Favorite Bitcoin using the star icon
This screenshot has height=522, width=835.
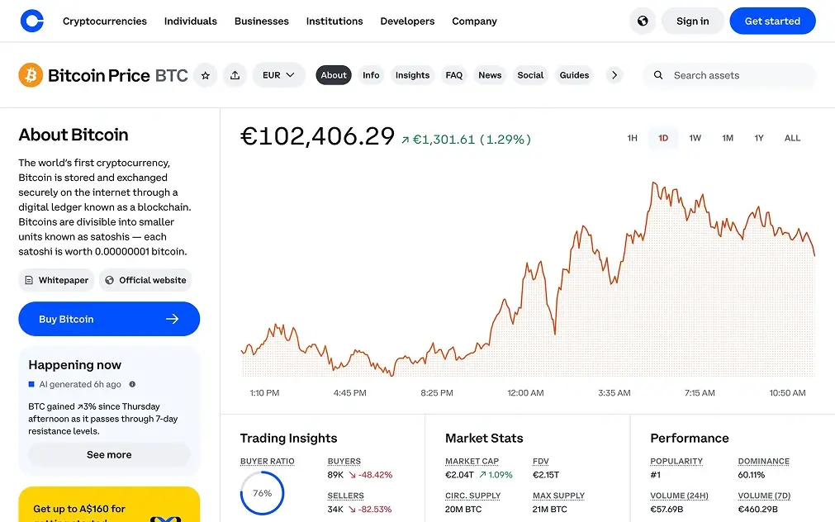(205, 74)
